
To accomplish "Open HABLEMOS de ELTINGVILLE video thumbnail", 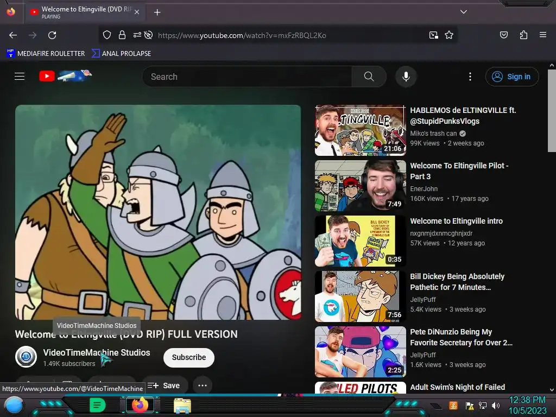I will (361, 130).
